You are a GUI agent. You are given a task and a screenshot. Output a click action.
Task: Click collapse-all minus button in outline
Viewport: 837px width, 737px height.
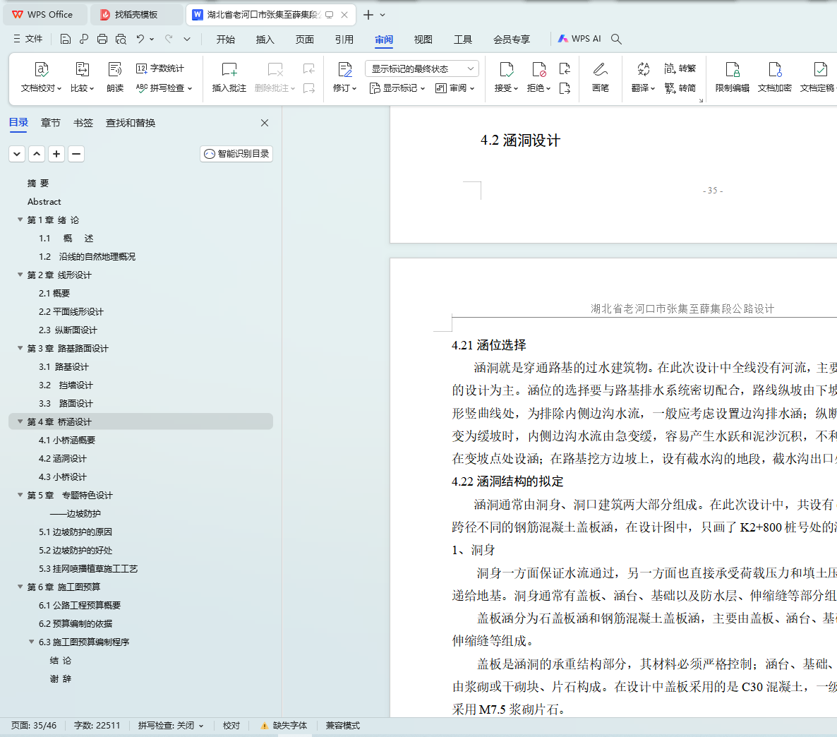(76, 154)
